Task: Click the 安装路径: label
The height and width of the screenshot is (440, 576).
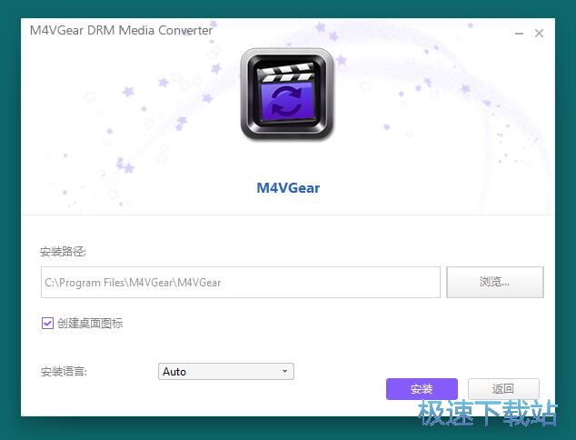Action: tap(63, 252)
